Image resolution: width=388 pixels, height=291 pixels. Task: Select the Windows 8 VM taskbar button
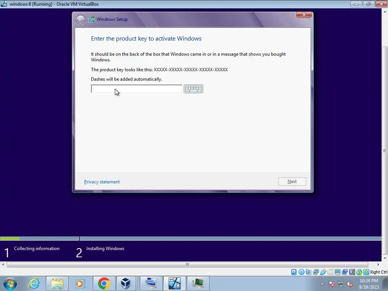pyautogui.click(x=174, y=283)
